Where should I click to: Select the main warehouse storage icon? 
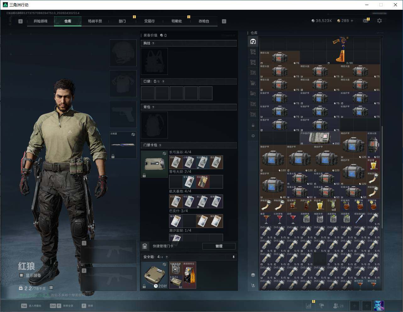253,42
